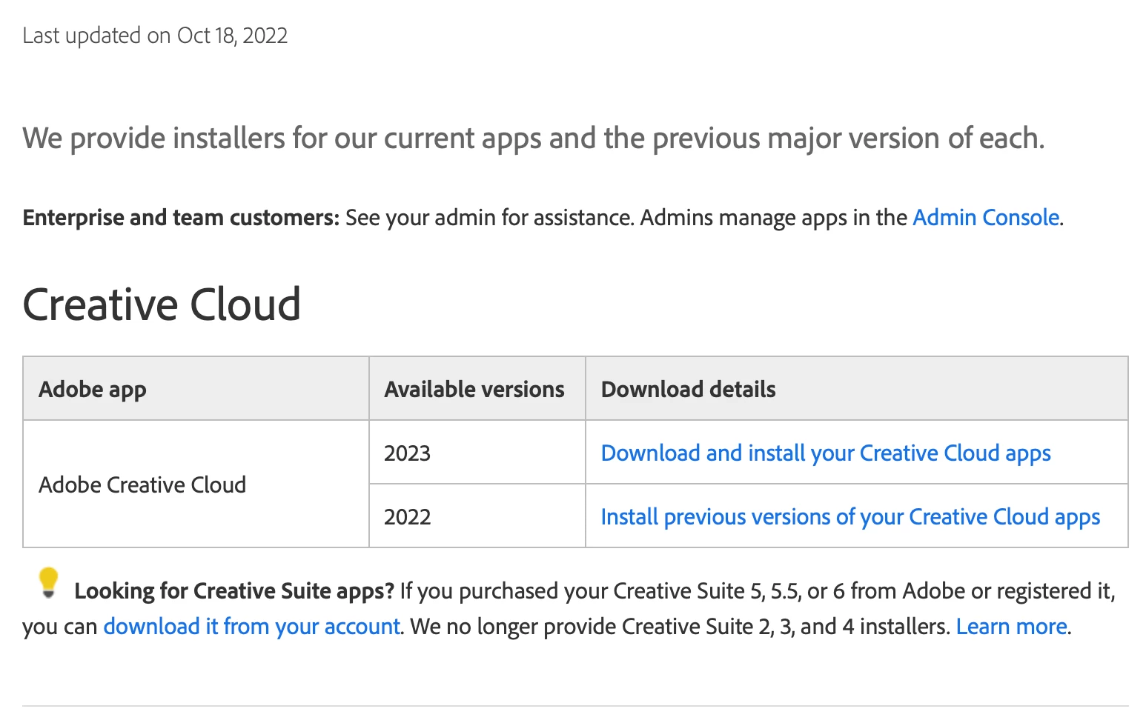Click the 'Download details' column header
The height and width of the screenshot is (723, 1146).
[x=688, y=390]
